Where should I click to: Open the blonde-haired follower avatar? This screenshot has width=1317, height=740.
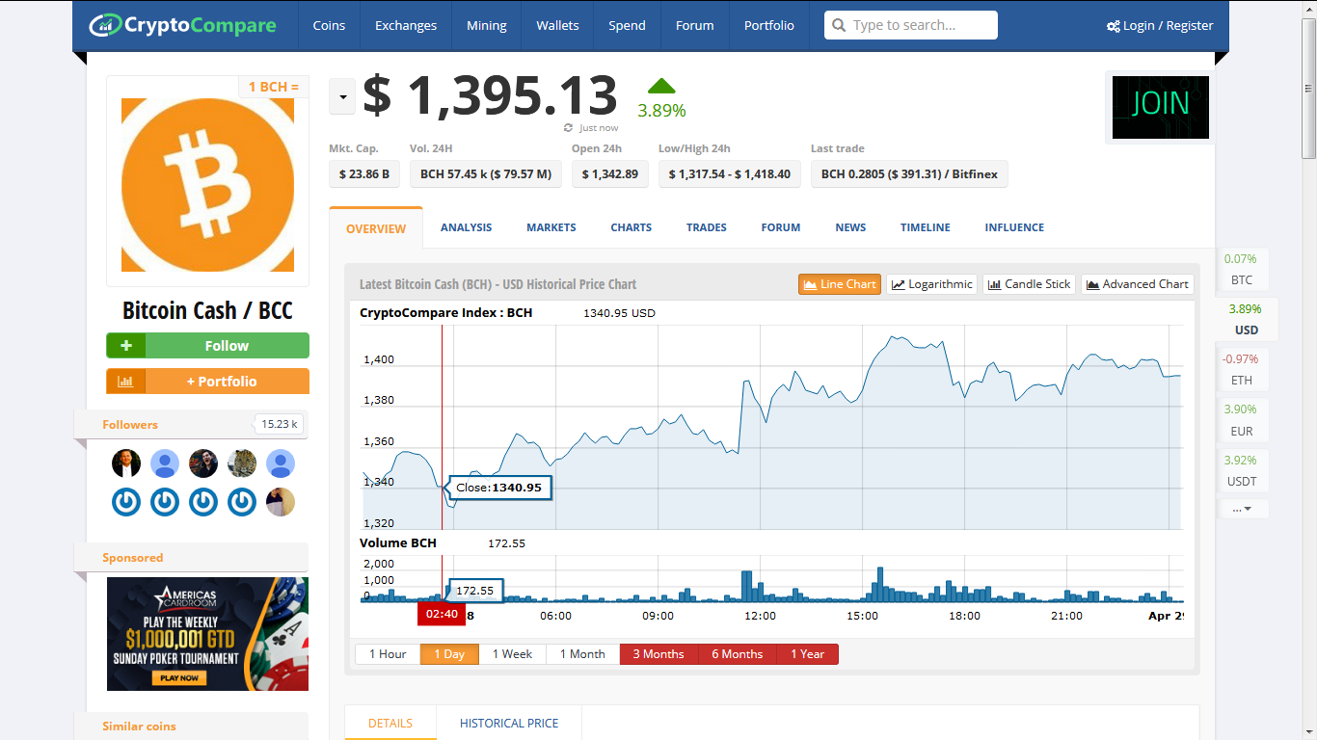tap(281, 502)
